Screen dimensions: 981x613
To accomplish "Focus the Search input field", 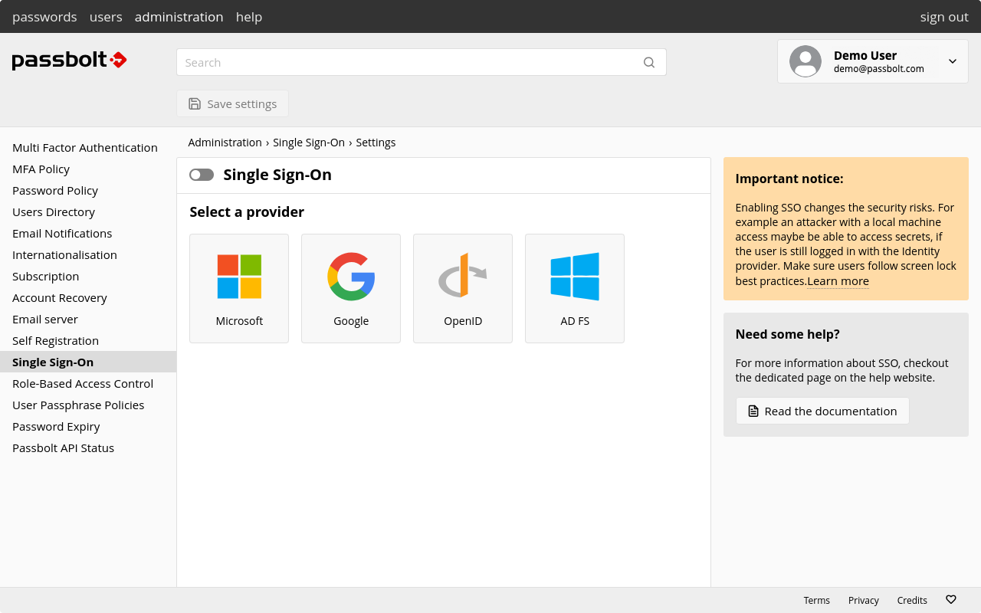I will pos(422,62).
